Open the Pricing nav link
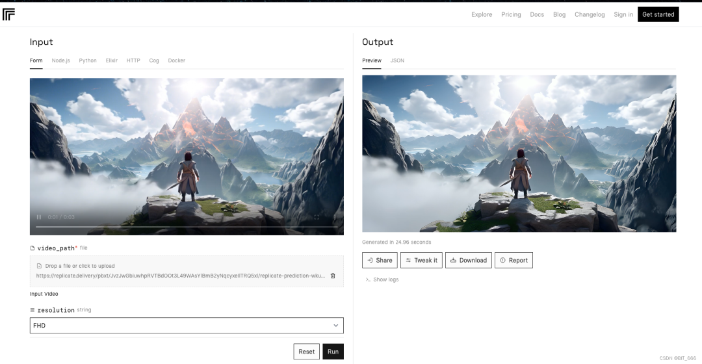Image resolution: width=702 pixels, height=364 pixels. point(511,14)
